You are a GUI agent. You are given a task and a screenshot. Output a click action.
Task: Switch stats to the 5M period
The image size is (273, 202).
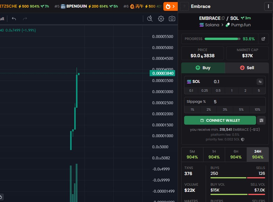point(192,154)
